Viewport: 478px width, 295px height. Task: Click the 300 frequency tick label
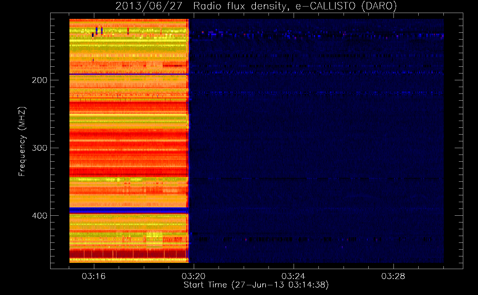click(x=40, y=148)
